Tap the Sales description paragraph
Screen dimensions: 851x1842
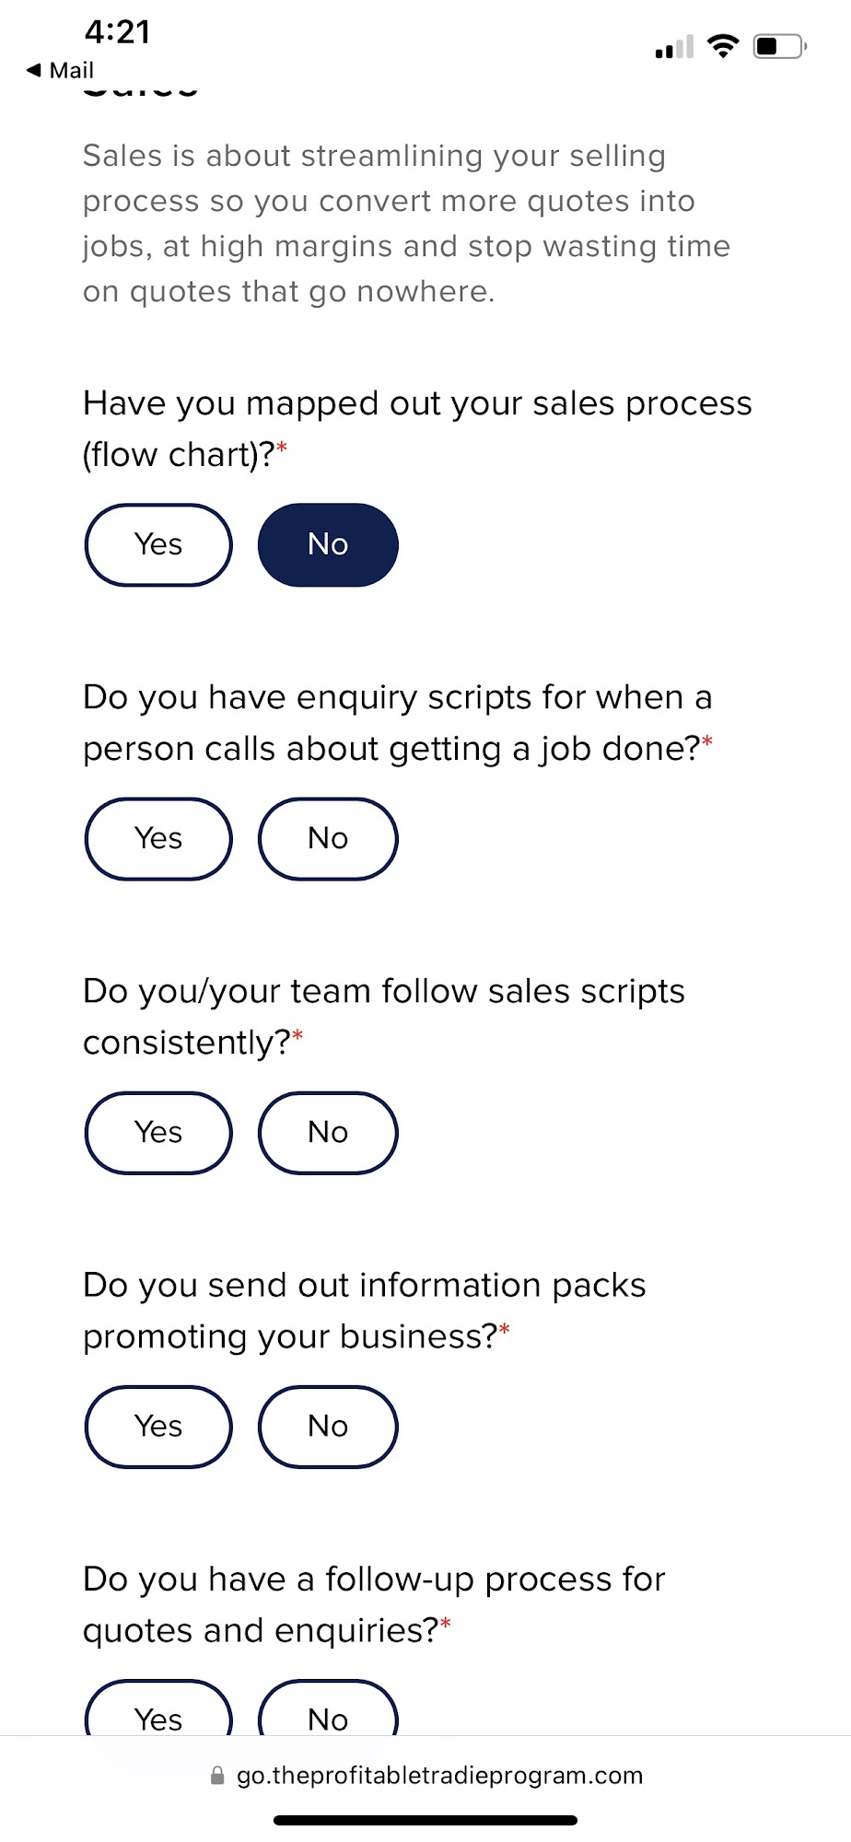[x=405, y=223]
